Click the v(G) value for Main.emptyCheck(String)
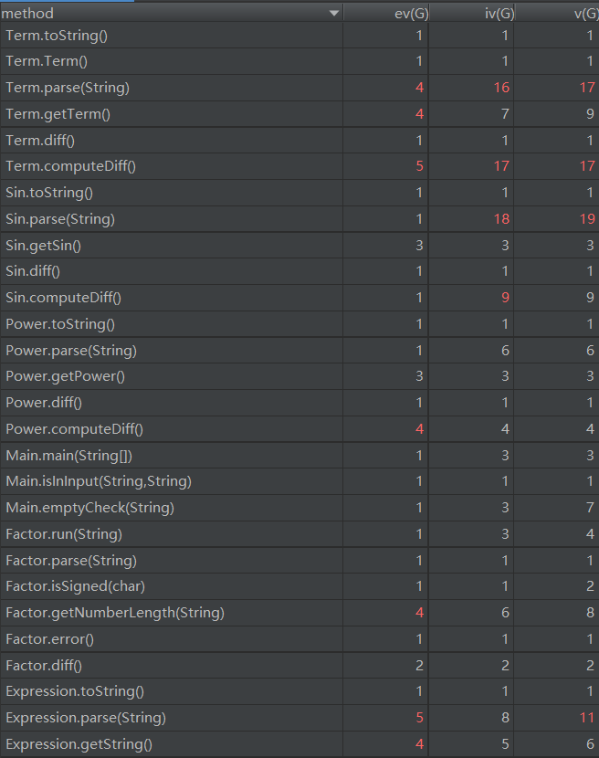Viewport: 599px width, 758px height. tap(590, 508)
